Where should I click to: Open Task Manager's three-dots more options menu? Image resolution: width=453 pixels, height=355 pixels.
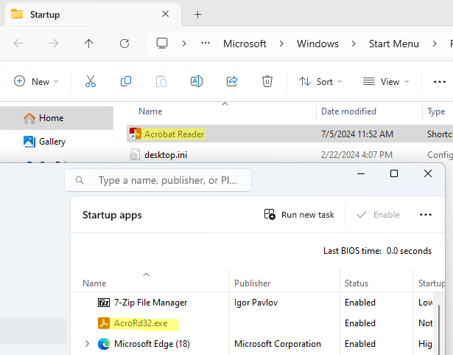point(425,215)
